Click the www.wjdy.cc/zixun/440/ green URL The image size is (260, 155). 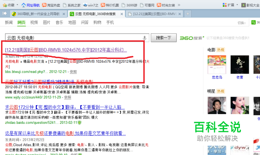24,97
